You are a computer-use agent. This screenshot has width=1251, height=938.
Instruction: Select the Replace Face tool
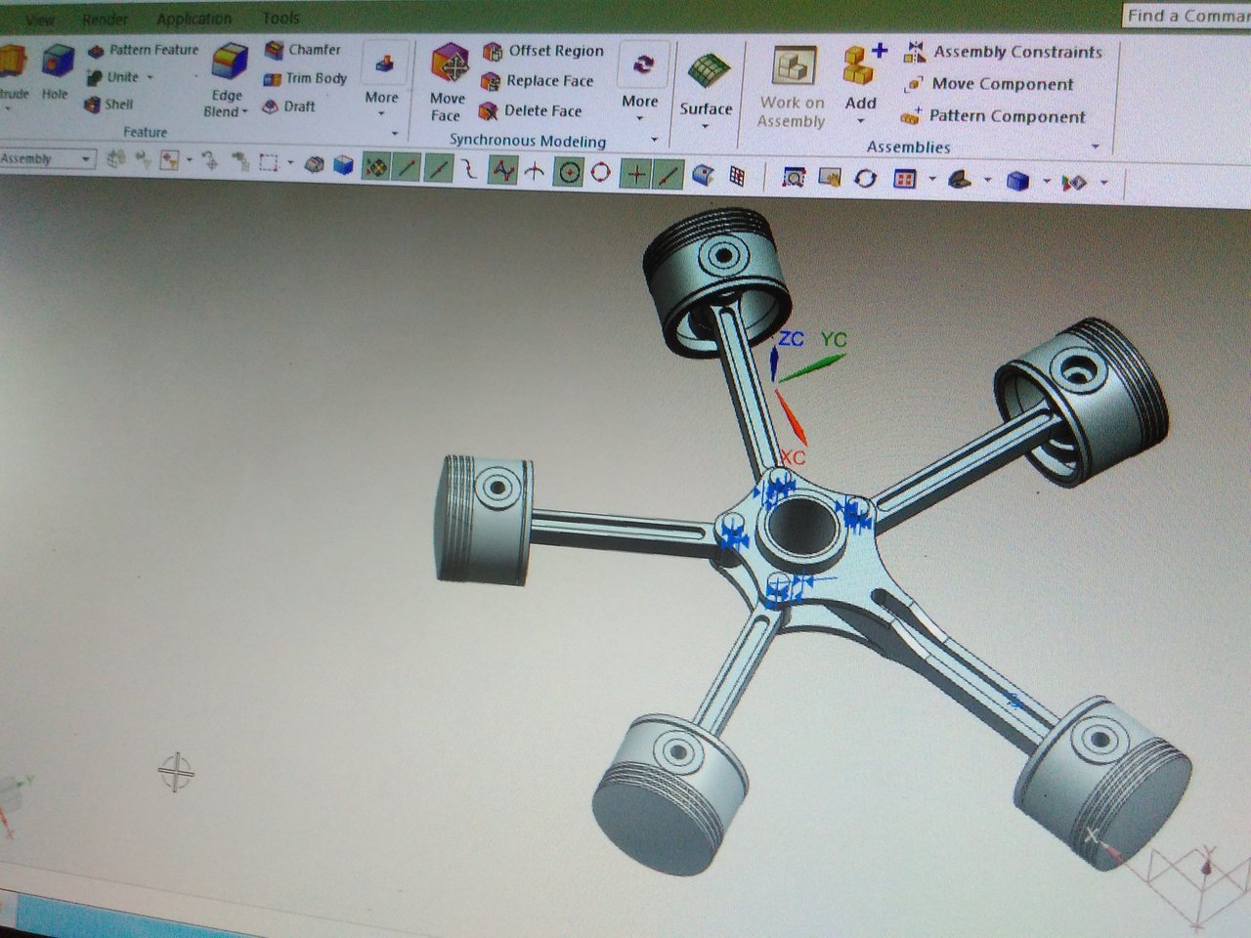(538, 81)
